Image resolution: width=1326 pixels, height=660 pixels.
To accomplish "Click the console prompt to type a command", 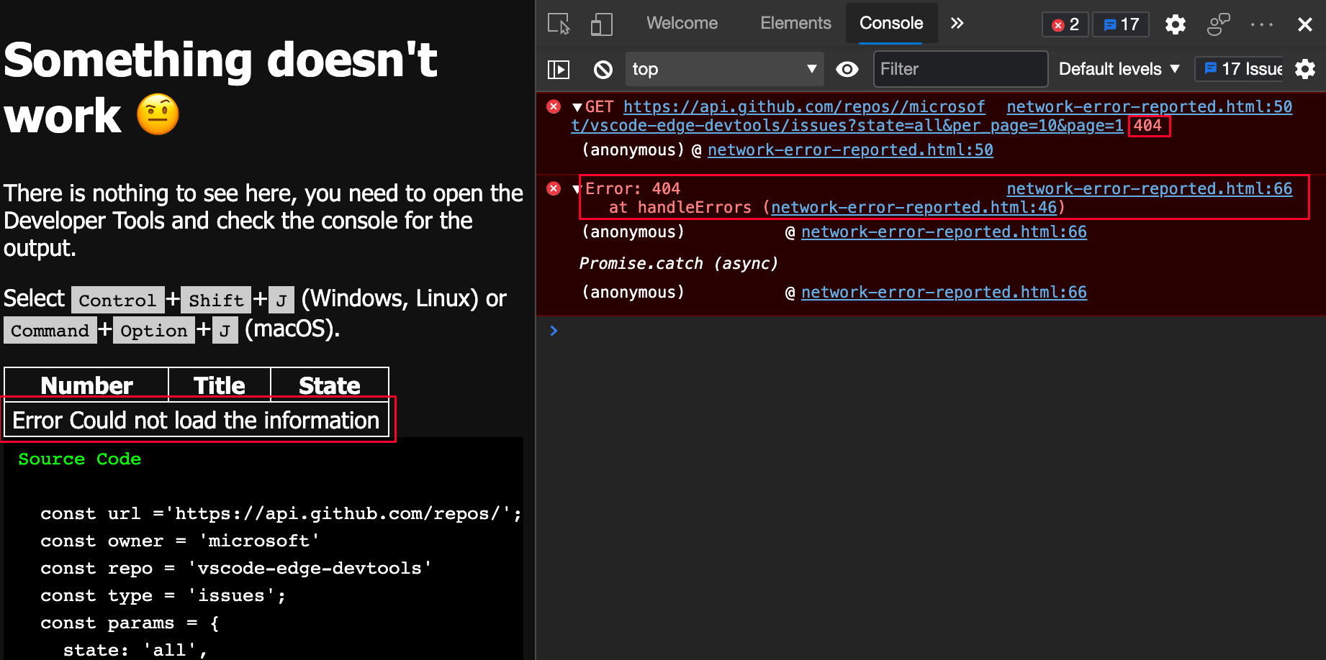I will [720, 331].
